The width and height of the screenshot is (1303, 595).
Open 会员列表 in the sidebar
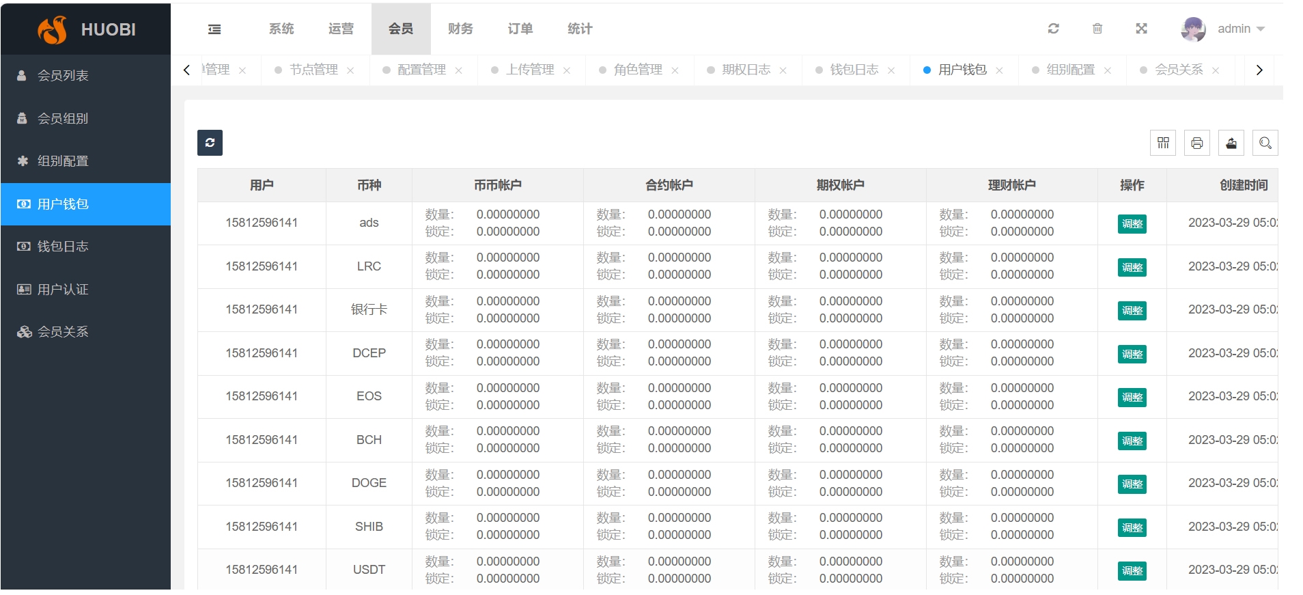point(63,76)
